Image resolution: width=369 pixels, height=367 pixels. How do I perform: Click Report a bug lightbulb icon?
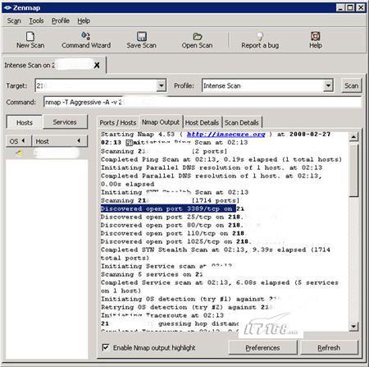[x=260, y=36]
